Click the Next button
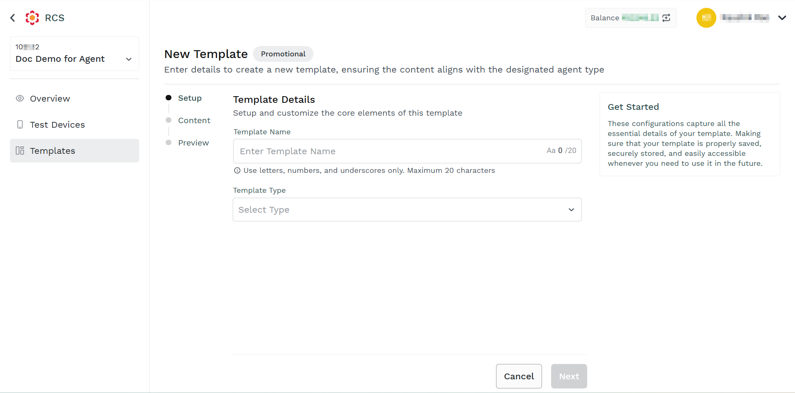The height and width of the screenshot is (393, 795). tap(569, 376)
